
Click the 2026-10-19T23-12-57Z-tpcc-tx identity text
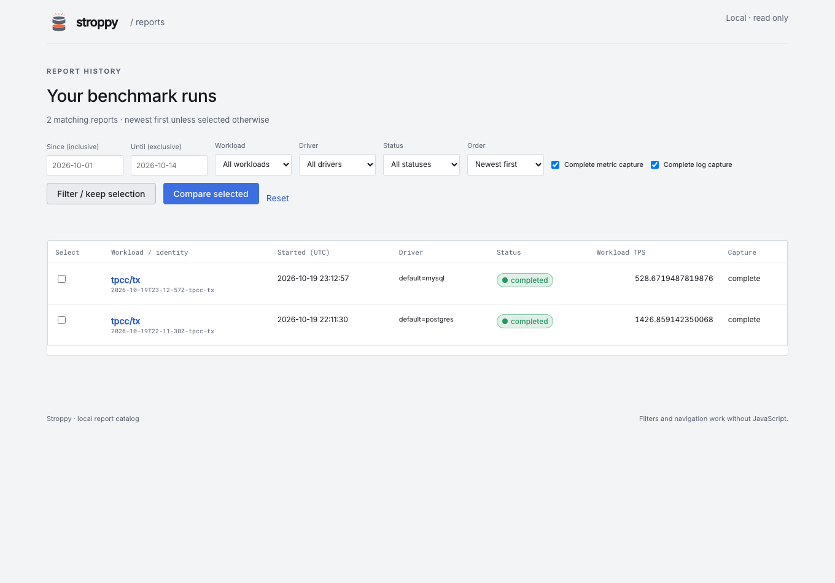click(163, 290)
